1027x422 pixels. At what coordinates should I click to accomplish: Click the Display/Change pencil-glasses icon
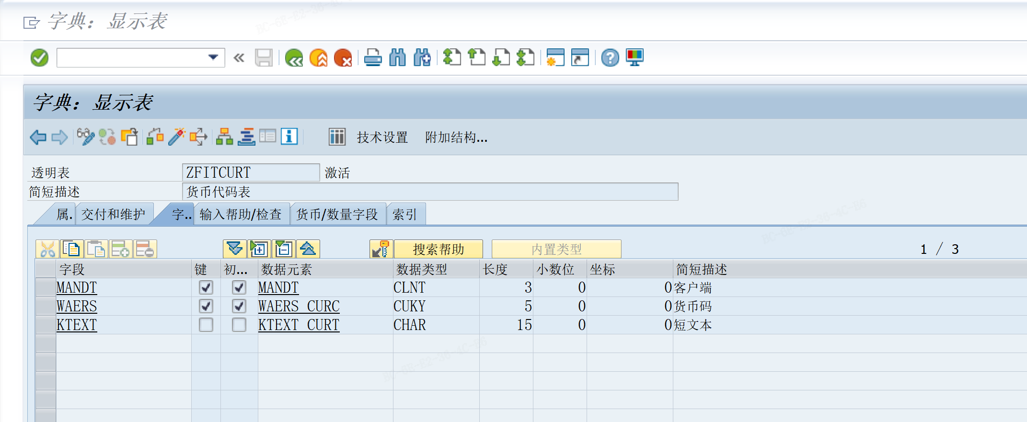86,137
